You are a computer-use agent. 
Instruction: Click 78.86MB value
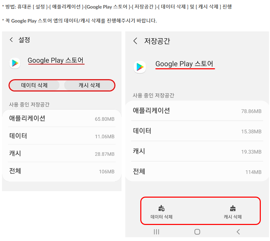point(252,111)
